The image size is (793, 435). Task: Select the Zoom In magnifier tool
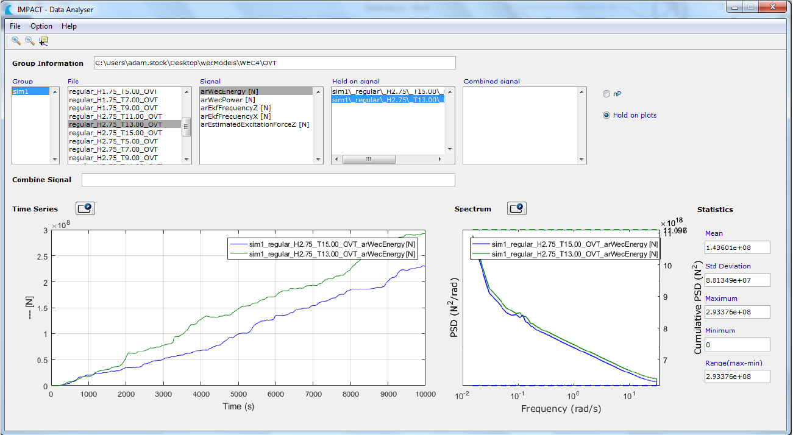click(x=16, y=41)
